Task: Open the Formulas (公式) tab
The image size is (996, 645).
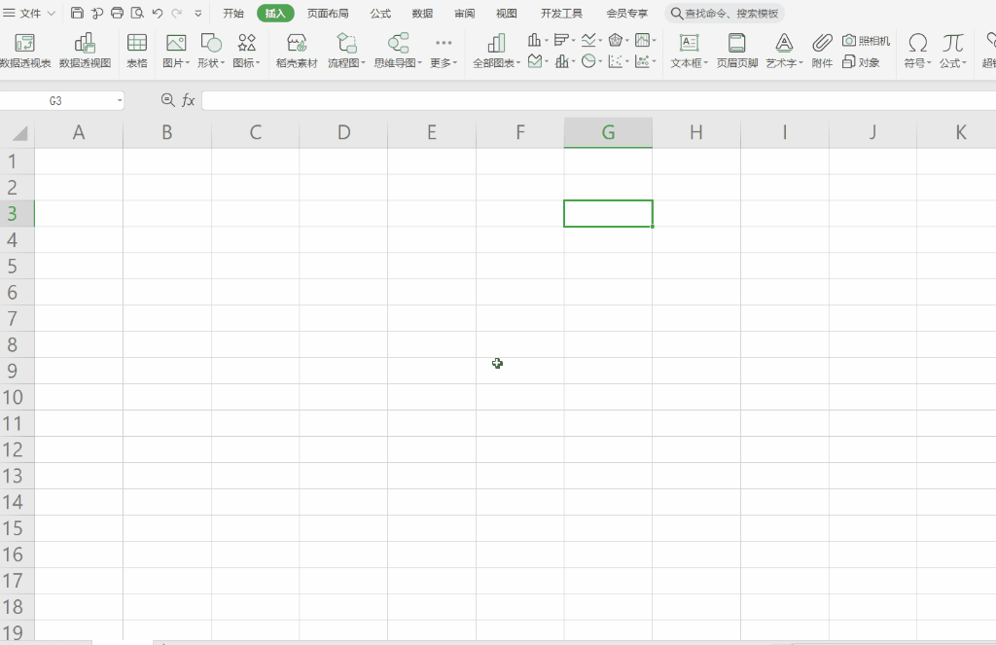Action: click(x=380, y=14)
